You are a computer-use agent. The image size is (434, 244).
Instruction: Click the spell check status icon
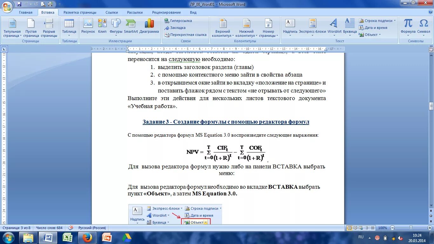point(71,227)
